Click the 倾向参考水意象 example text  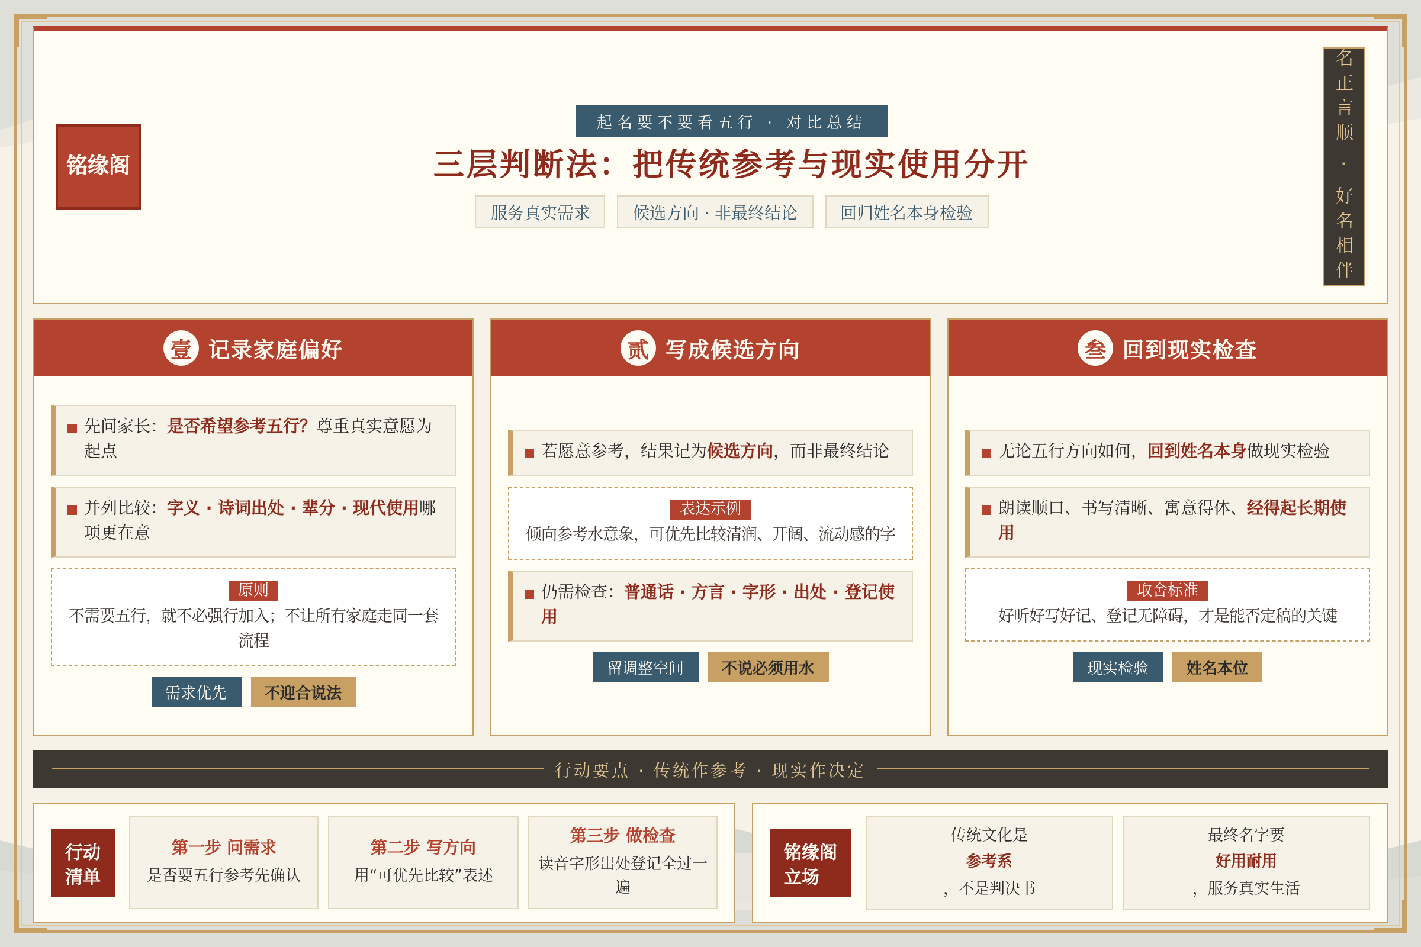(710, 534)
